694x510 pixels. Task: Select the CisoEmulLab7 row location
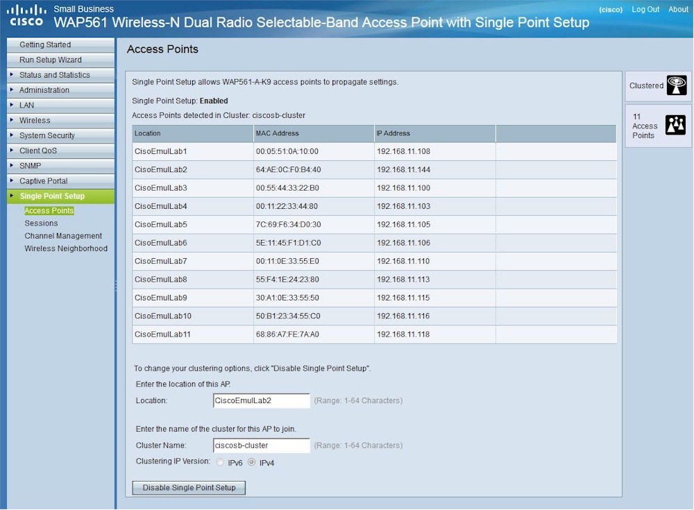(x=161, y=261)
